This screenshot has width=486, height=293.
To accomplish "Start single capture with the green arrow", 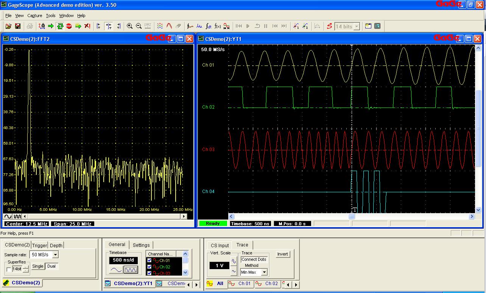I will [x=51, y=26].
